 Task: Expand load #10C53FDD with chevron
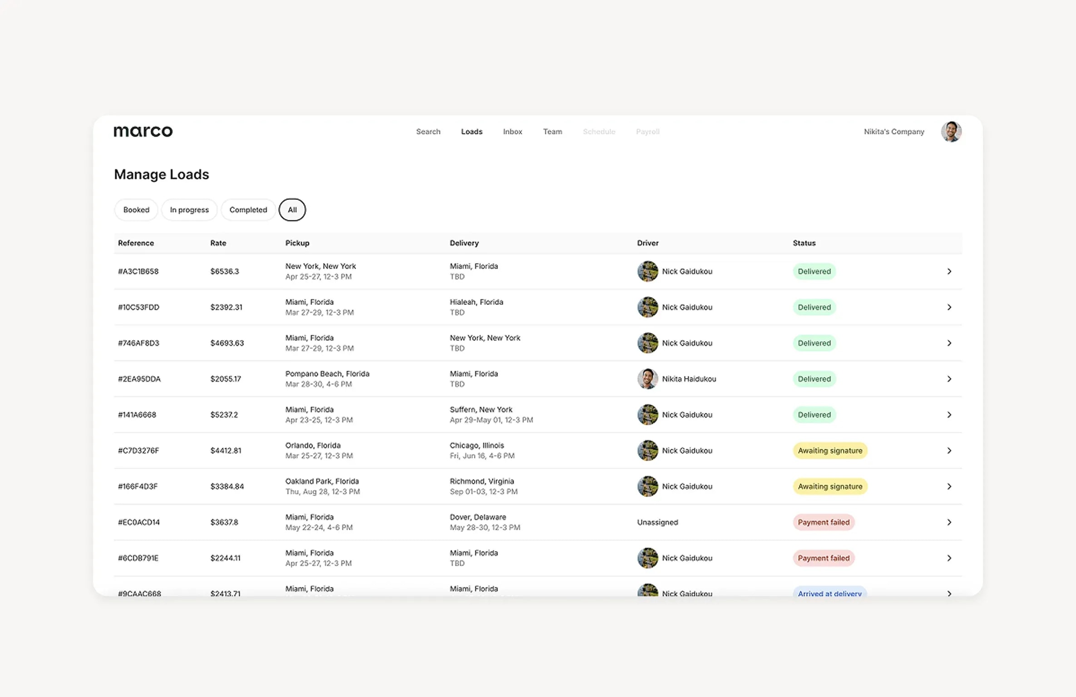[x=949, y=307]
